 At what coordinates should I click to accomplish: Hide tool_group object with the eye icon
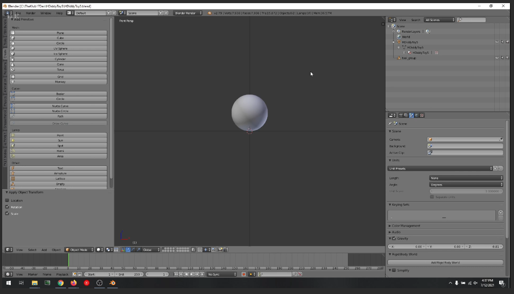497,58
